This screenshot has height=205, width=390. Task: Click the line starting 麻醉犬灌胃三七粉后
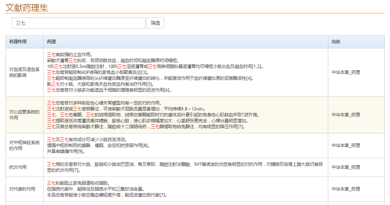pyautogui.click(x=113, y=61)
